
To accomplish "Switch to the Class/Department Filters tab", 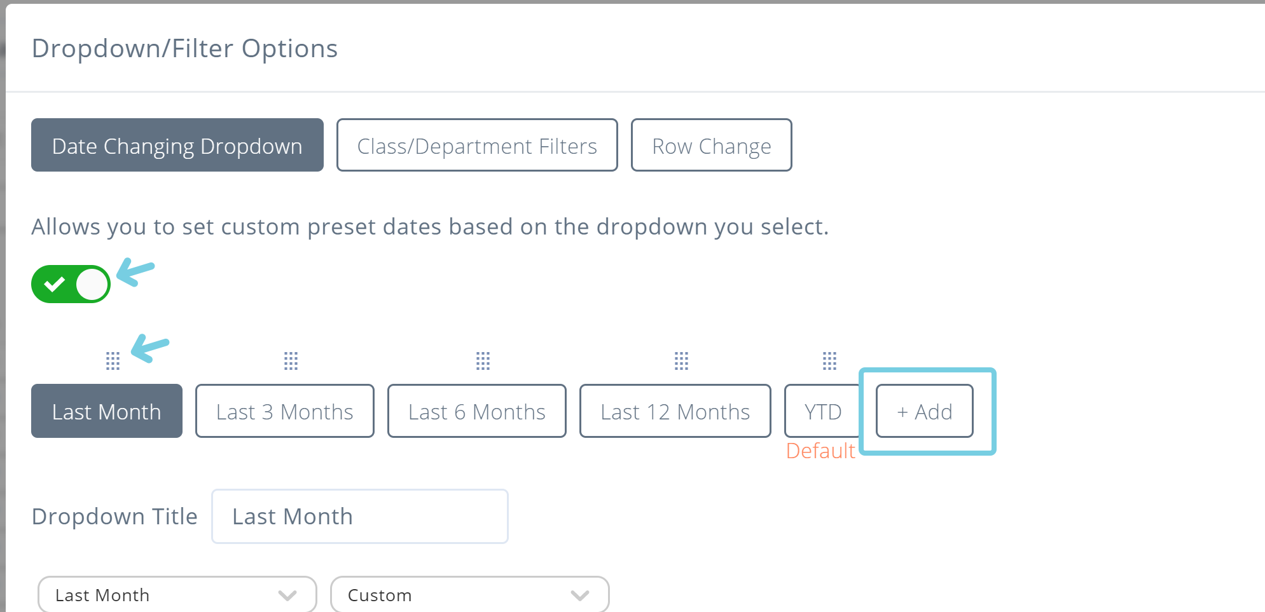I will point(477,145).
